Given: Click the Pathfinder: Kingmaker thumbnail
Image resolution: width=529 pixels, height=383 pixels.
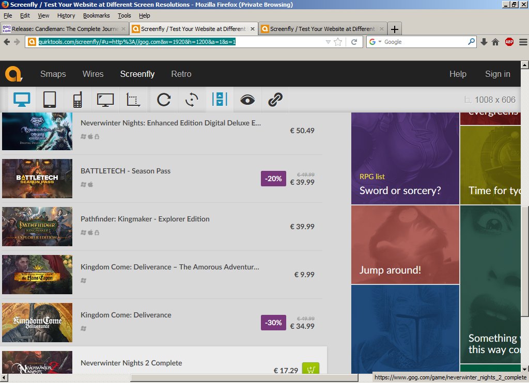Looking at the screenshot, I should (37, 227).
